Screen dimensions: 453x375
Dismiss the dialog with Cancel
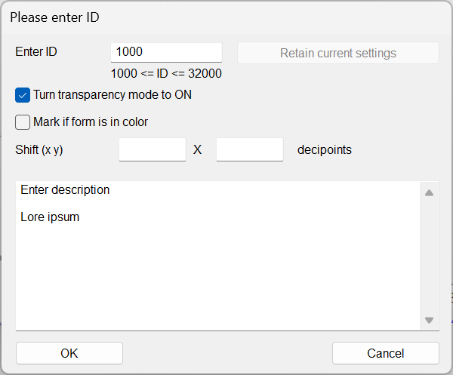pos(385,353)
